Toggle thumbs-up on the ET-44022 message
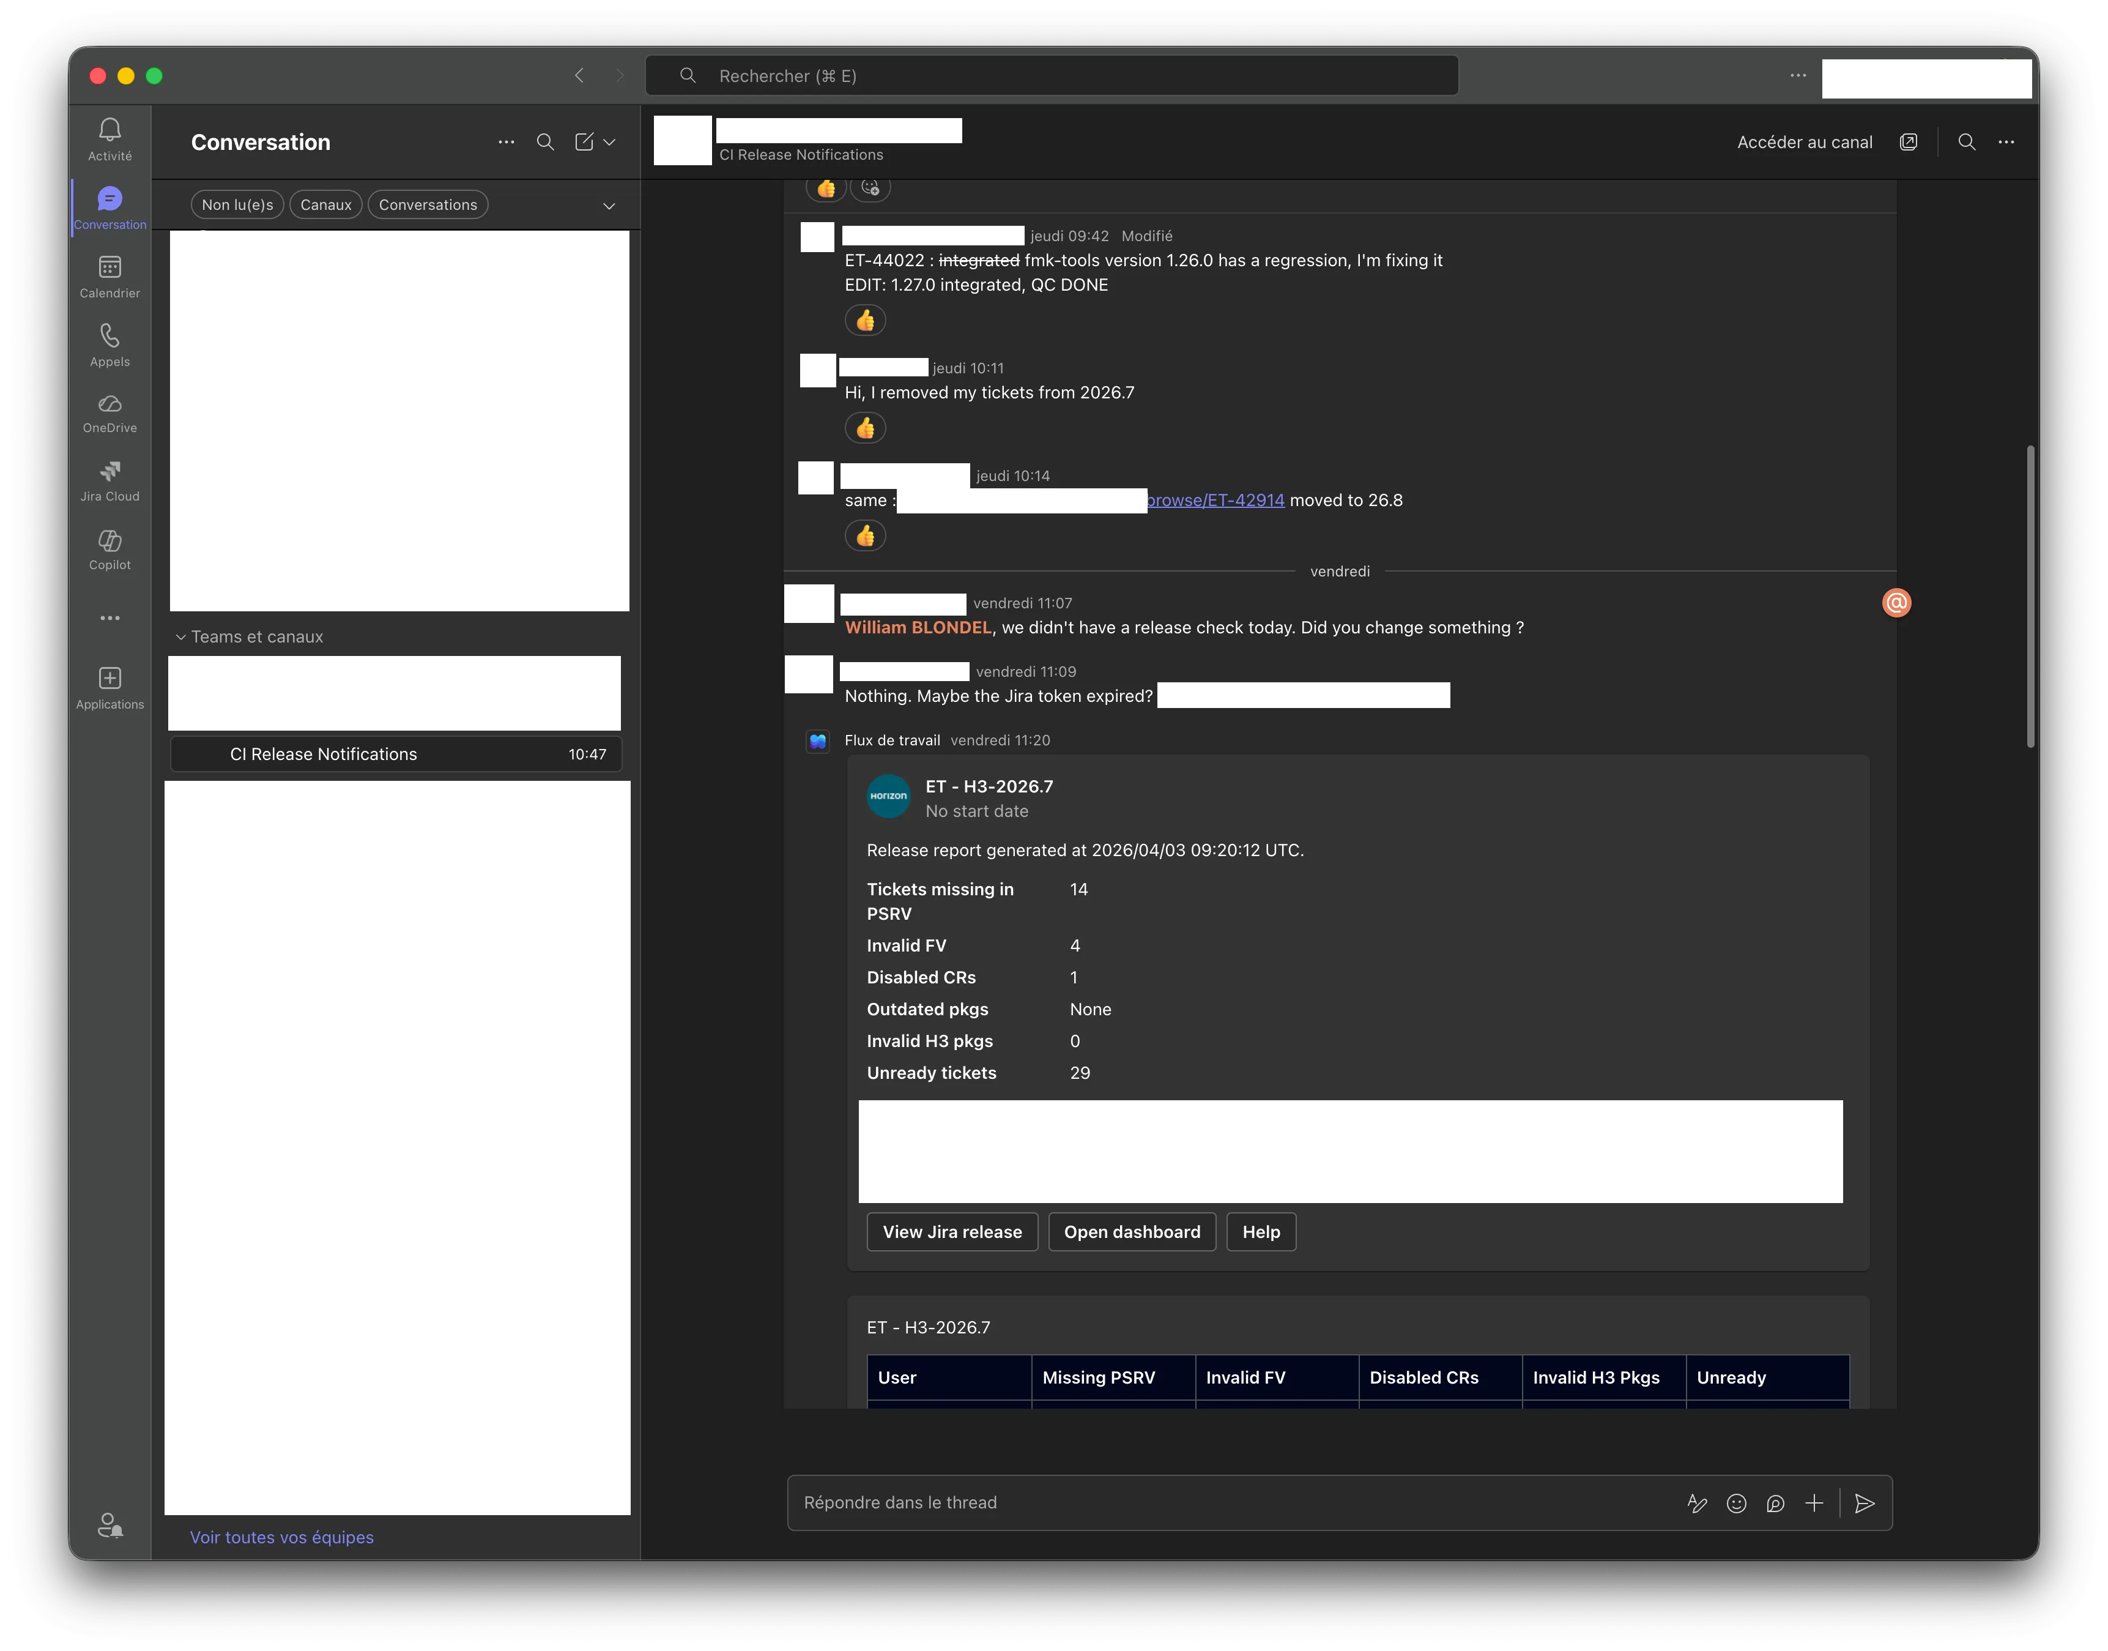Image resolution: width=2108 pixels, height=1651 pixels. (x=866, y=320)
